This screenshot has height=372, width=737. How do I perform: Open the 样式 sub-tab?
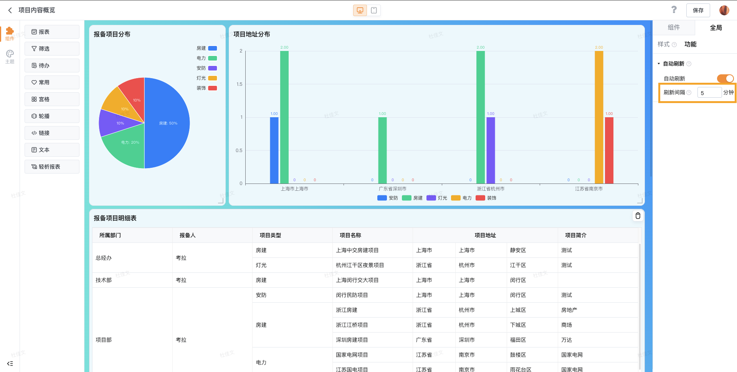tap(664, 44)
